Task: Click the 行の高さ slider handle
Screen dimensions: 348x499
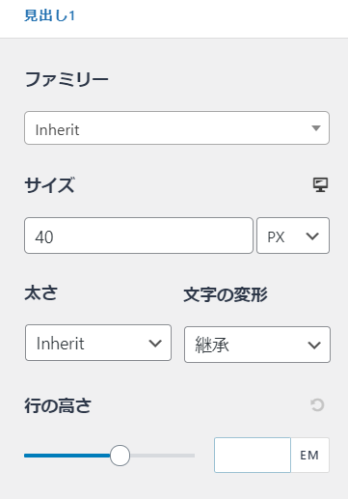Action: tap(120, 456)
